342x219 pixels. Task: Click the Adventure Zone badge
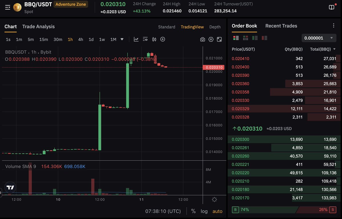[71, 5]
